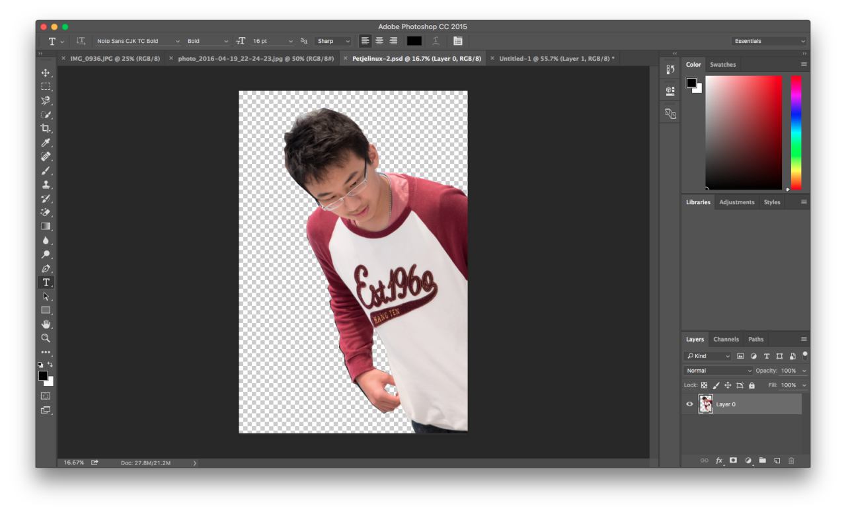This screenshot has height=516, width=846.
Task: Add a layer style with fx
Action: (720, 460)
